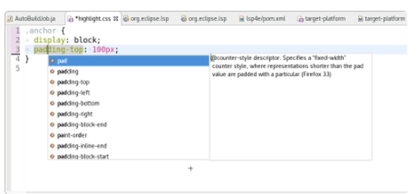Screen dimensions: 418x194
Task: Click the AutoBuildJob.ja file icon
Action: [x=10, y=19]
